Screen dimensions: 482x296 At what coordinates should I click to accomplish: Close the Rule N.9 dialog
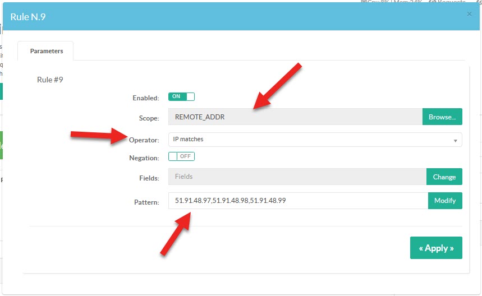pyautogui.click(x=469, y=14)
